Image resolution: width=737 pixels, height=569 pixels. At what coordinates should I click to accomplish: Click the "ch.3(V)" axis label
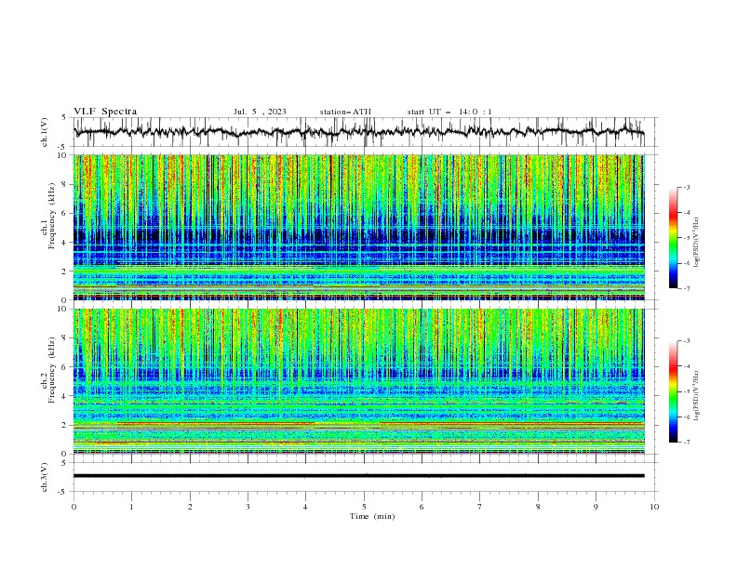coord(45,477)
